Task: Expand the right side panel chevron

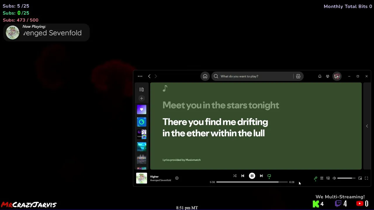Action: click(367, 126)
